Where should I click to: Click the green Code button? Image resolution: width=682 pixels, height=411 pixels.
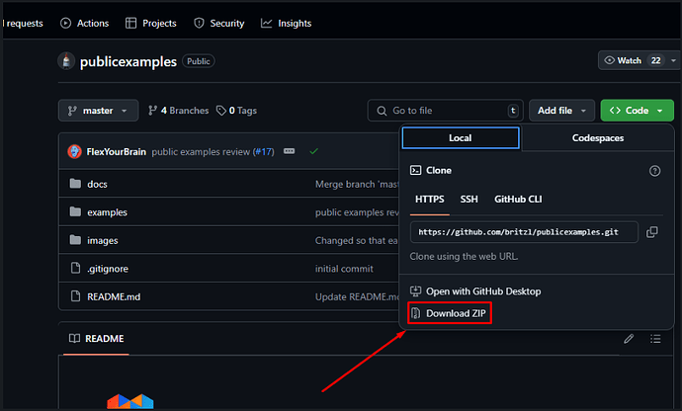click(637, 111)
